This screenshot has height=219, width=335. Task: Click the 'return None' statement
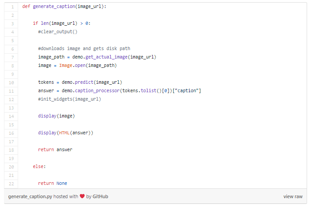point(53,184)
